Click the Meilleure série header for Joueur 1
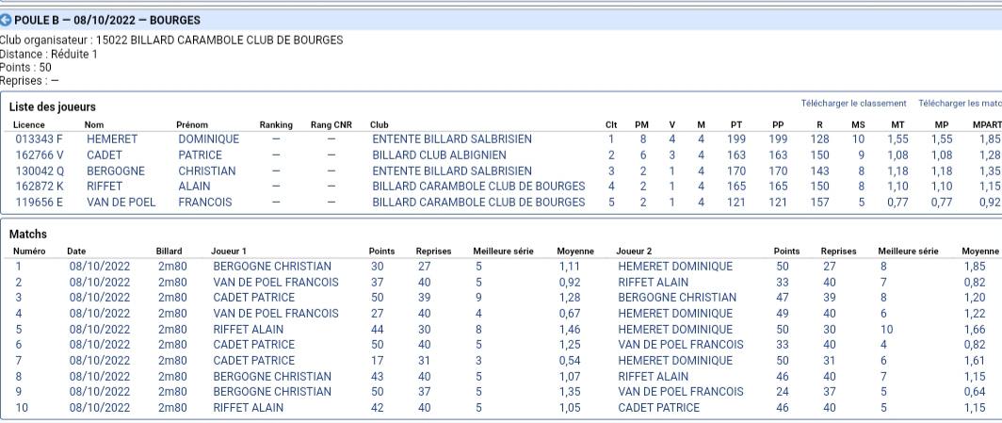Image resolution: width=1002 pixels, height=423 pixels. point(503,252)
